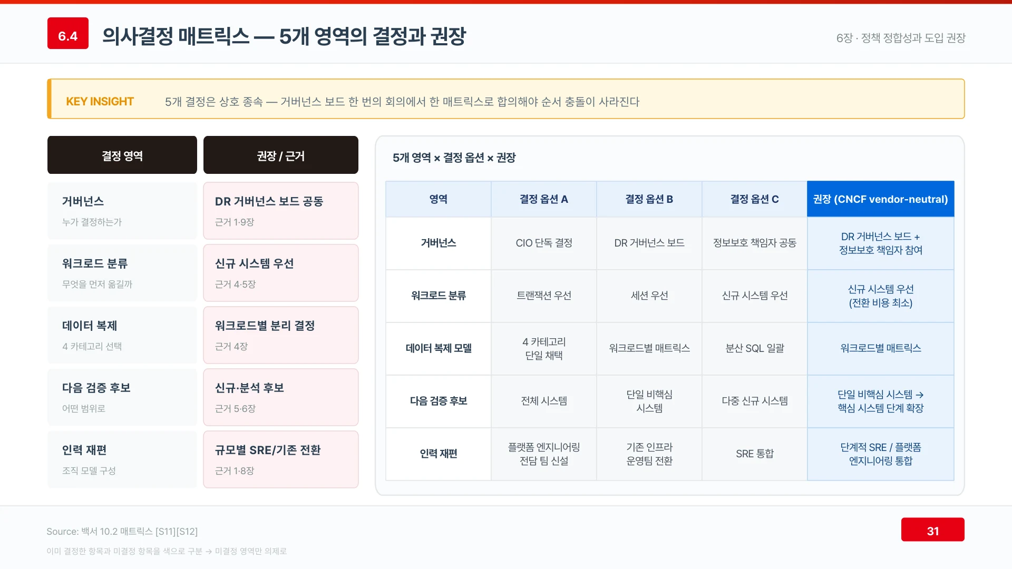Select the '거버넌스 누가 결정하는가' card
Viewport: 1012px width, 569px height.
(122, 211)
